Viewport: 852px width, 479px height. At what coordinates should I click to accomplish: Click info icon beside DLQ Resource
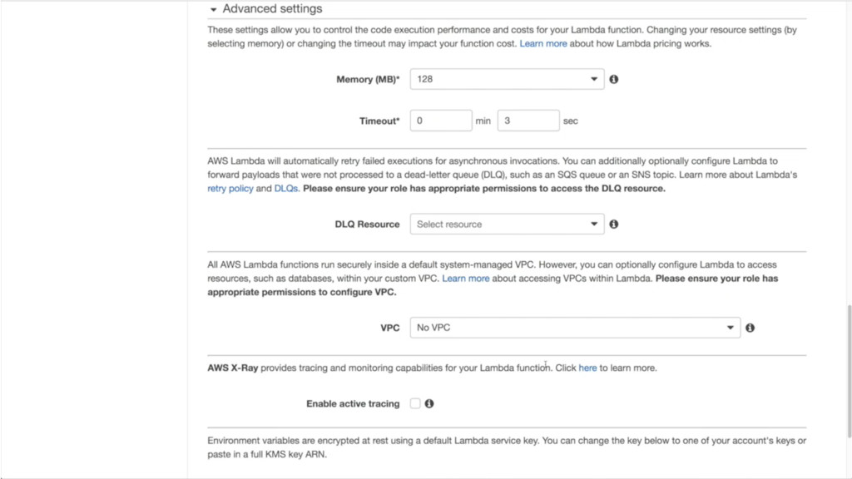(x=614, y=225)
